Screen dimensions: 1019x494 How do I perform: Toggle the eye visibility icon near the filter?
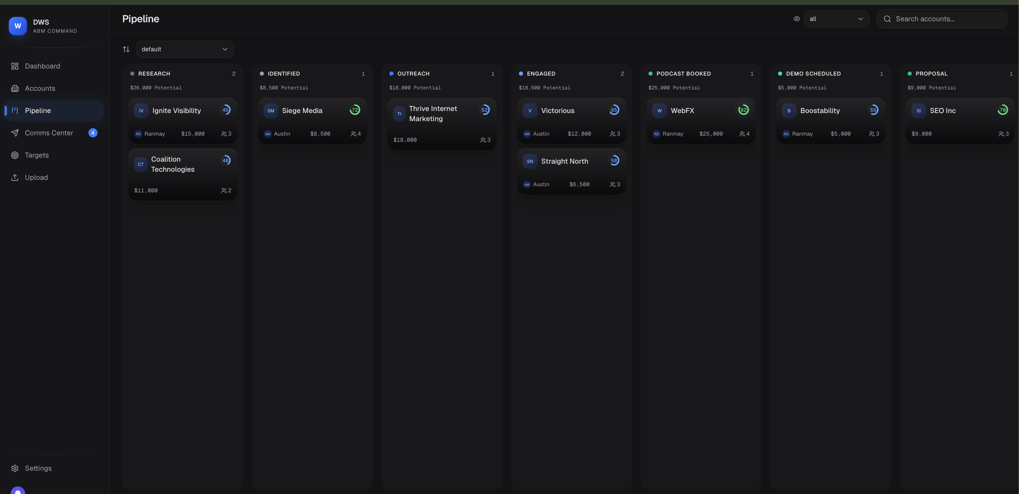click(797, 19)
